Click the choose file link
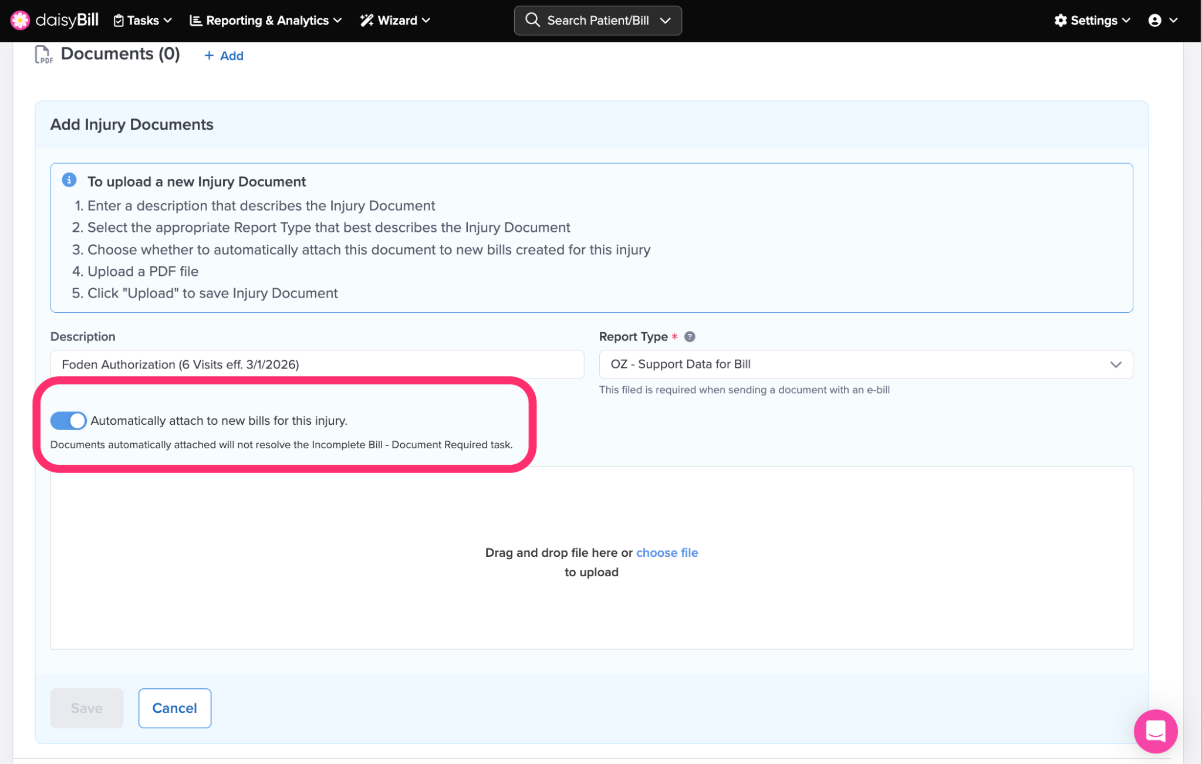This screenshot has height=764, width=1202. (x=667, y=553)
